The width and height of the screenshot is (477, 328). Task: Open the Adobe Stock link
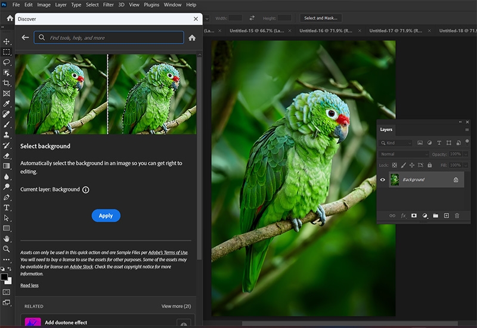82,267
